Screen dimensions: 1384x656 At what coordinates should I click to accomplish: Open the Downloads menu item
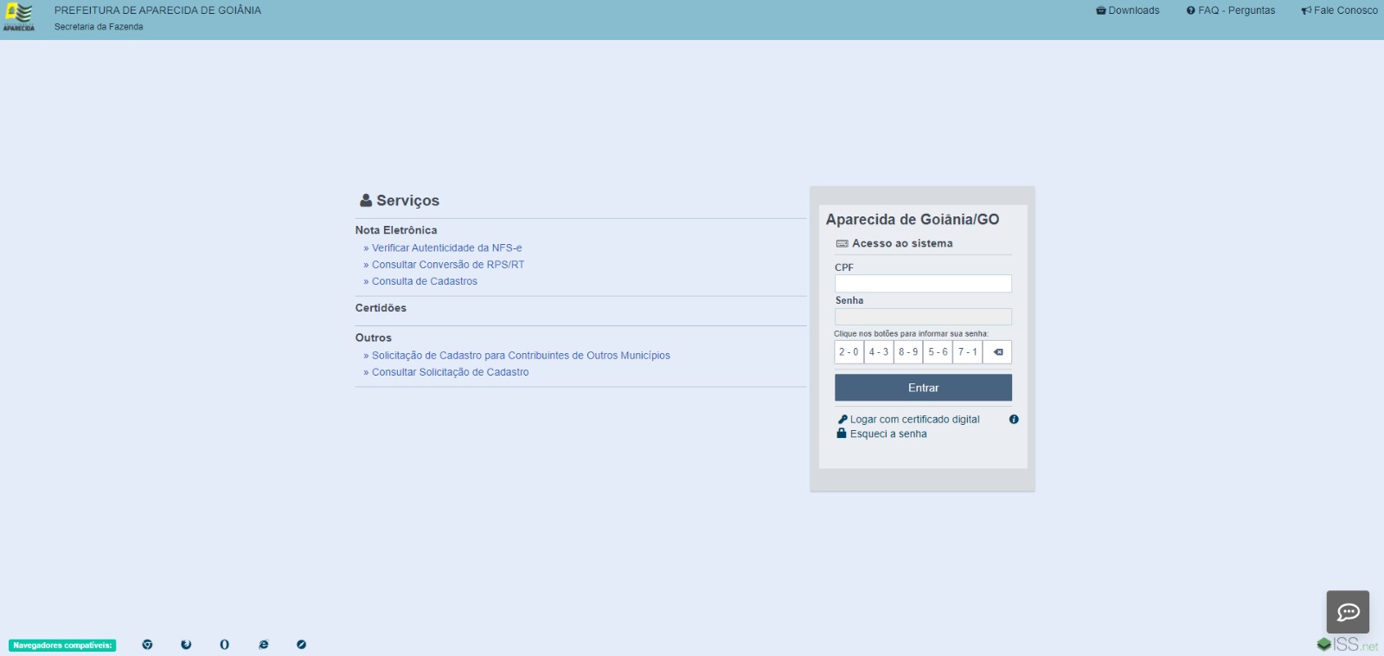click(1127, 10)
